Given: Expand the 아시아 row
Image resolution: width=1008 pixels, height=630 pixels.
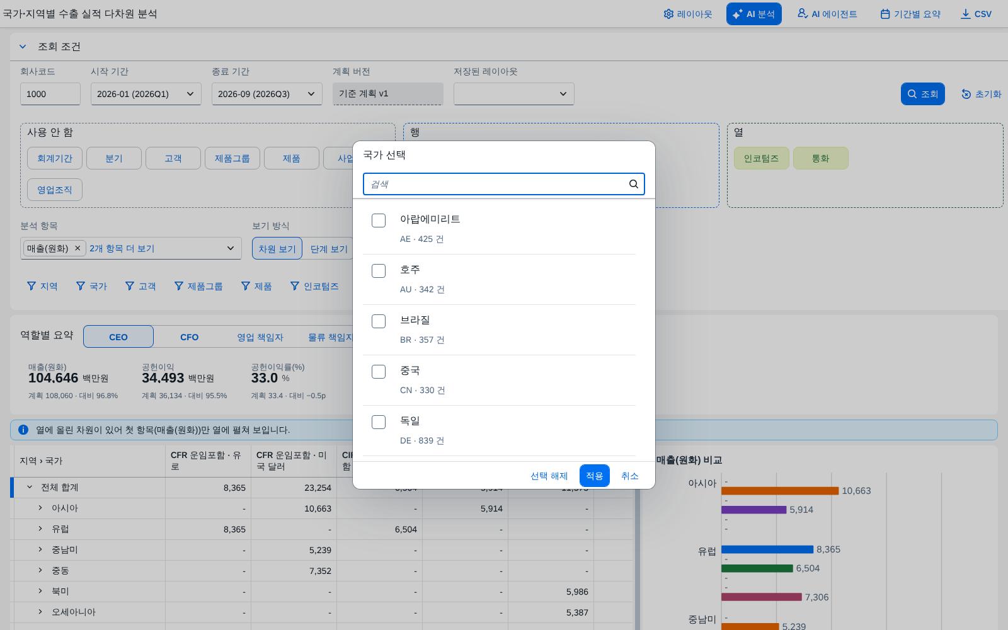Looking at the screenshot, I should [x=40, y=508].
